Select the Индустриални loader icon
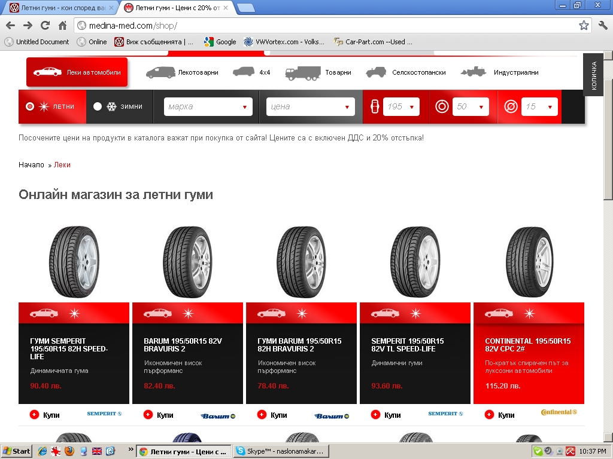 point(473,72)
